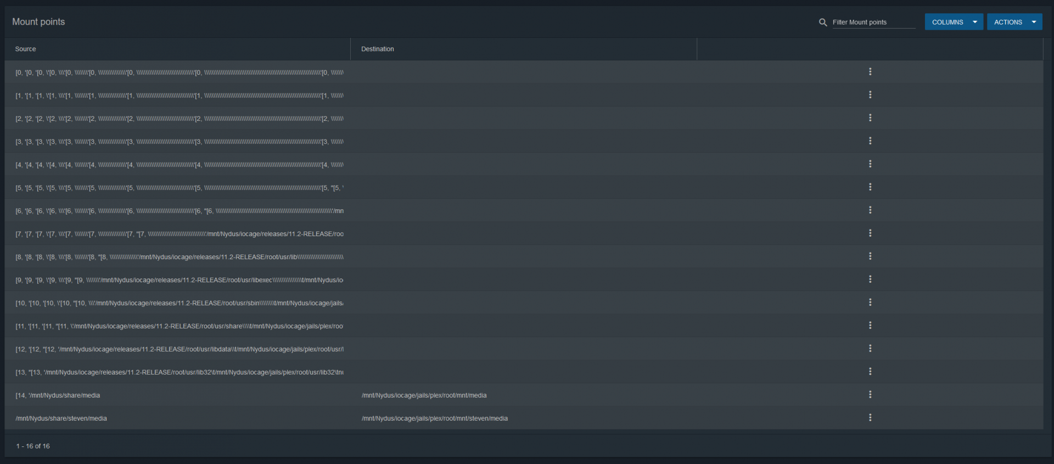Open options menu for row starting [0,
Screen dimensions: 1054x464
click(870, 72)
